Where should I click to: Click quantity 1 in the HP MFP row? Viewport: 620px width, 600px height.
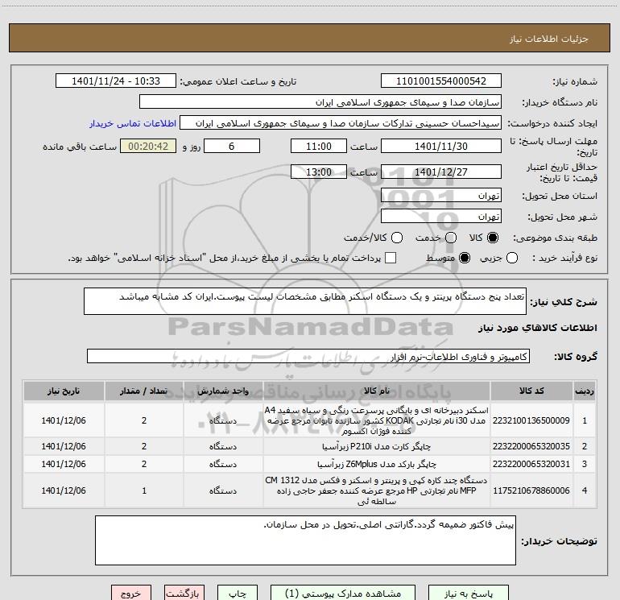click(144, 490)
